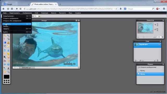Maximize the Image document window
The width and height of the screenshot is (167, 94).
pyautogui.click(x=76, y=20)
